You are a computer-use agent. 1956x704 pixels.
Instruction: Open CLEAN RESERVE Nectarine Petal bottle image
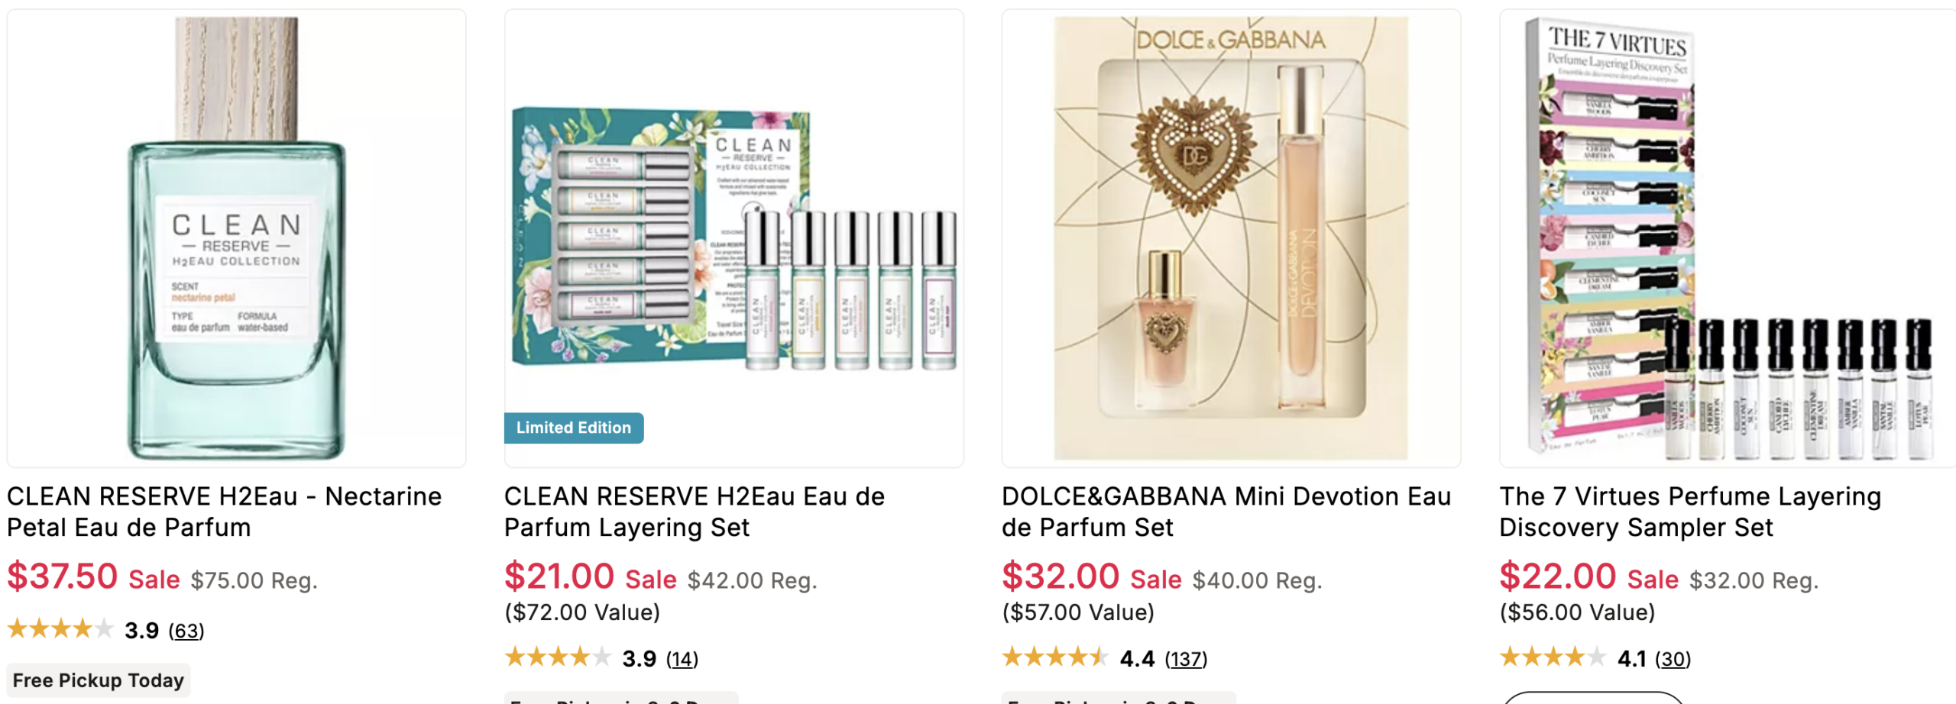point(236,238)
